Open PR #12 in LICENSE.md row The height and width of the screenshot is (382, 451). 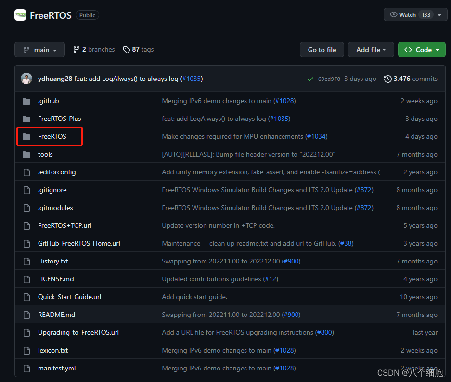271,279
